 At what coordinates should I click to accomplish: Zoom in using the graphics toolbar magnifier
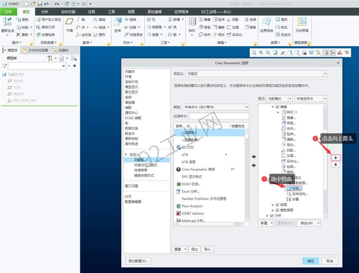pyautogui.click(x=261, y=53)
